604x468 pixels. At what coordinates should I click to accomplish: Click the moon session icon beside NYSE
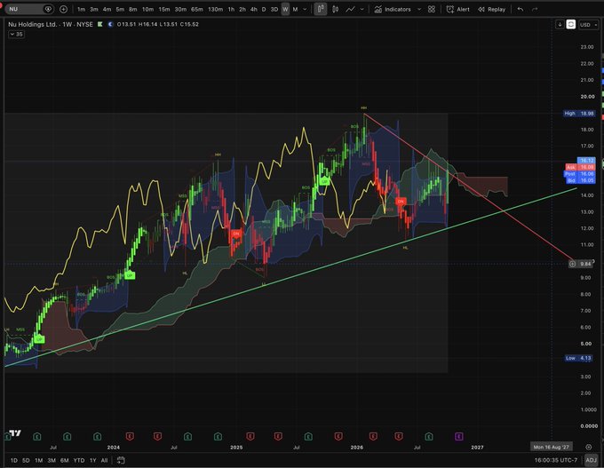[110, 24]
